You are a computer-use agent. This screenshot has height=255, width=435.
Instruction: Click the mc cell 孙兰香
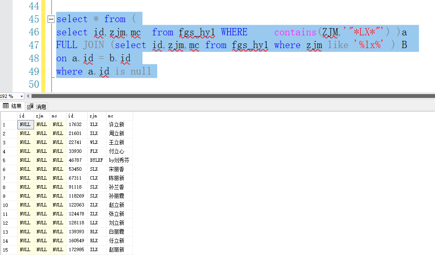[x=120, y=187]
